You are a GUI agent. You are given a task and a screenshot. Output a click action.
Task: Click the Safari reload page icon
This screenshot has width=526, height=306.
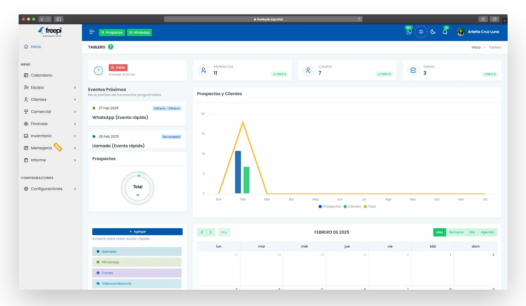359,19
